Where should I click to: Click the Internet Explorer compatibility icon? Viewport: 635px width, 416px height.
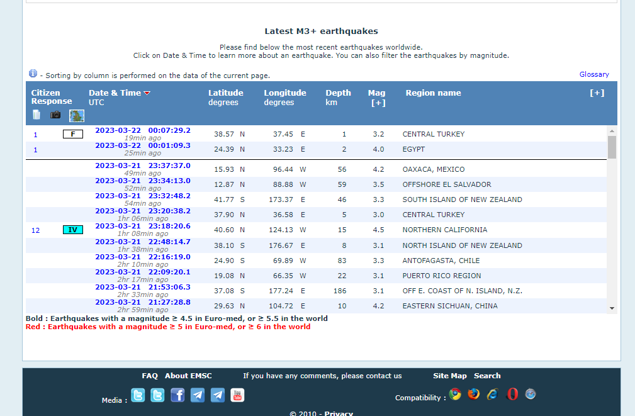(493, 395)
